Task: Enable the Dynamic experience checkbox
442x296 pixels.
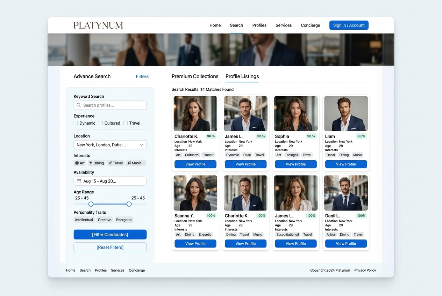Action: (76, 123)
